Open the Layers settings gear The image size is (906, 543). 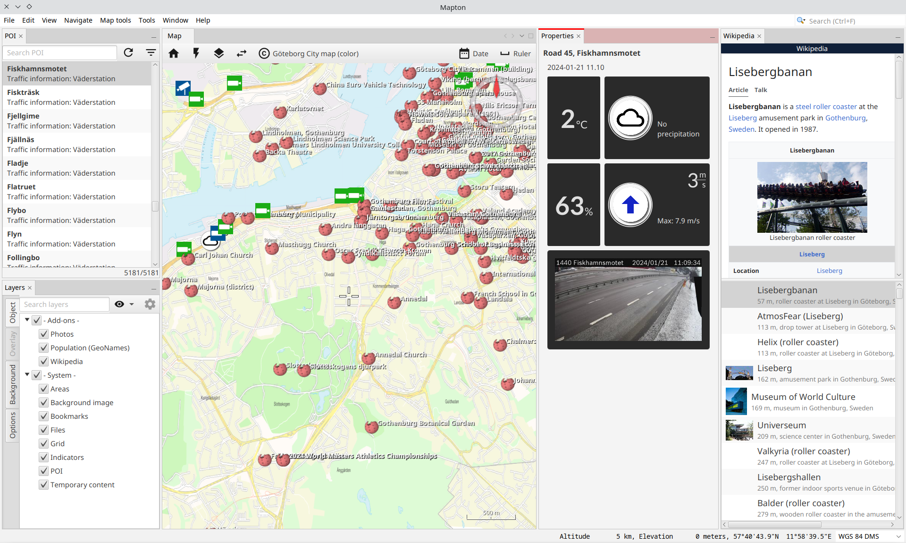coord(150,304)
